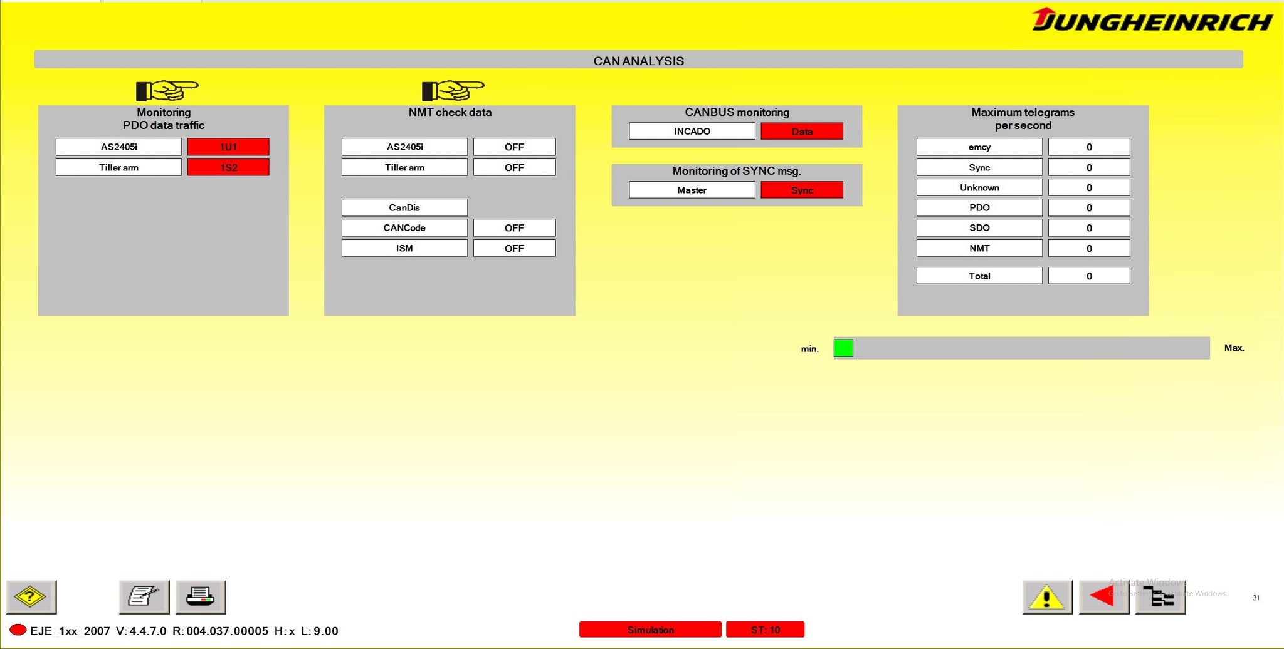
Task: Click pointing hand above NMT check data
Action: tap(452, 91)
